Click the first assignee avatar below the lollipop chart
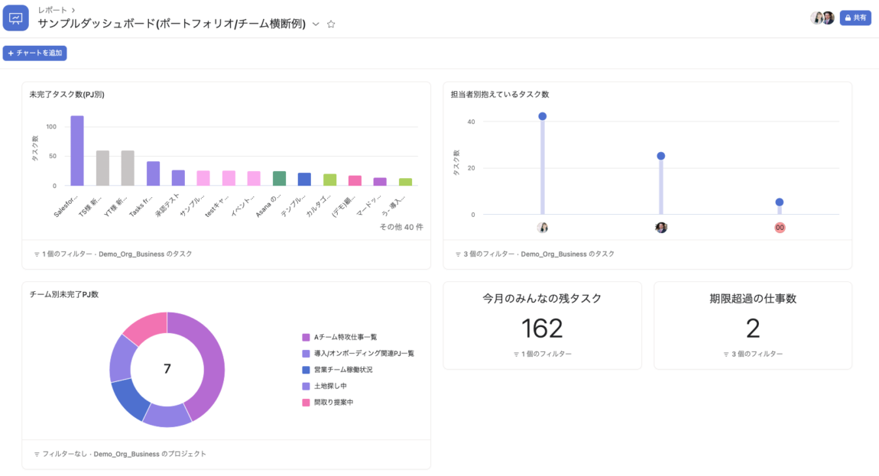The image size is (879, 476). click(x=542, y=227)
